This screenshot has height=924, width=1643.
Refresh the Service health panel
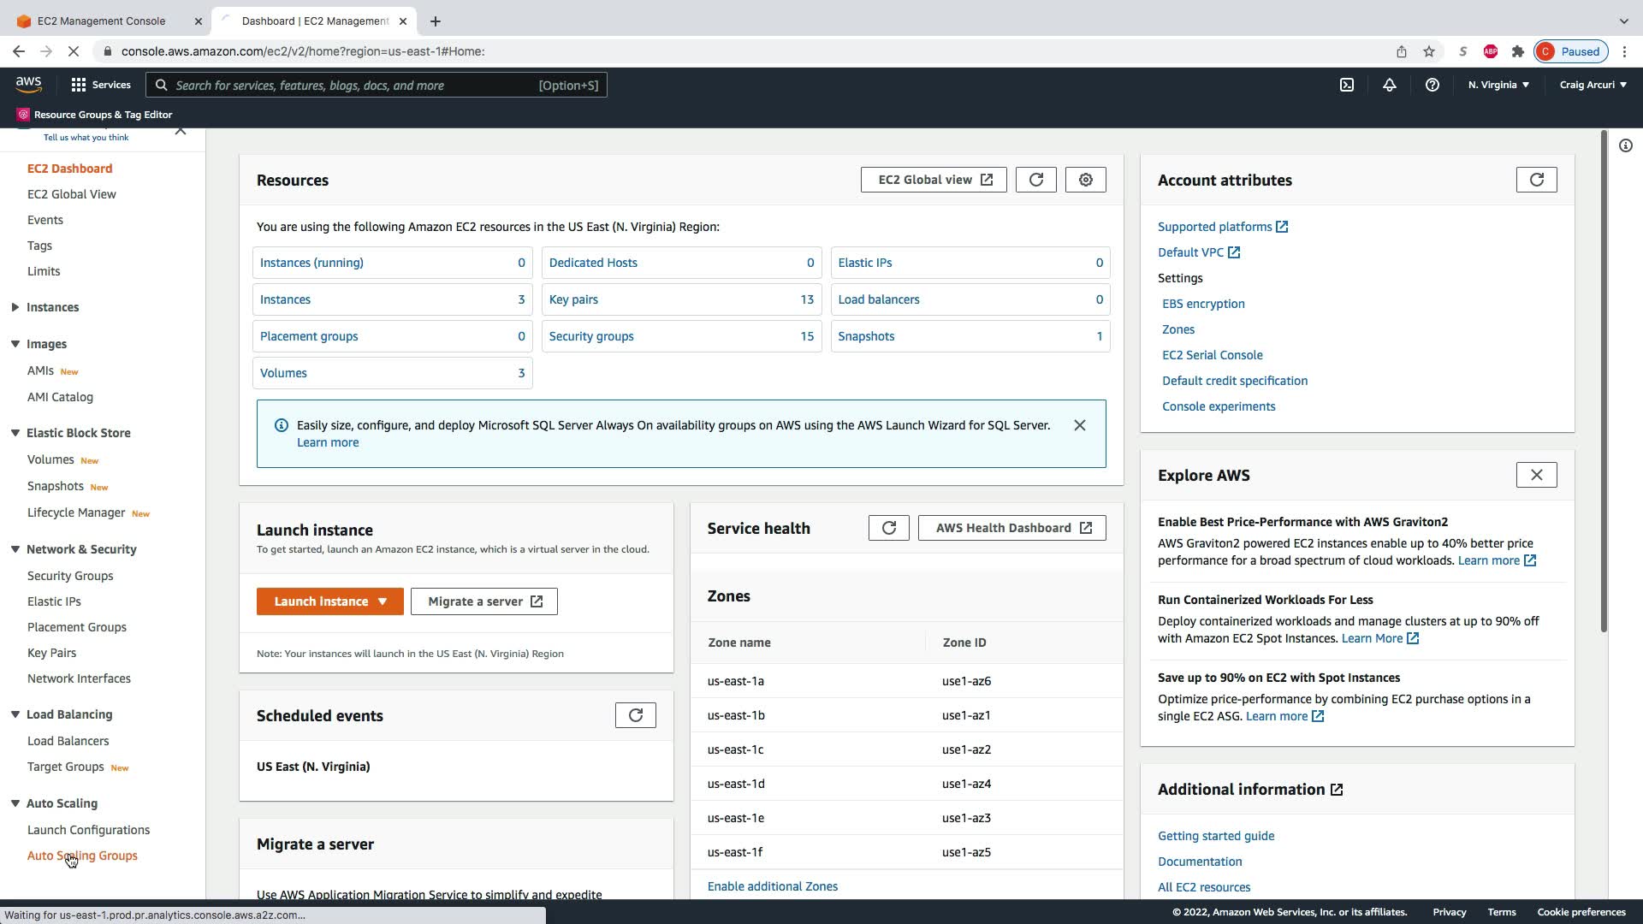coord(888,528)
